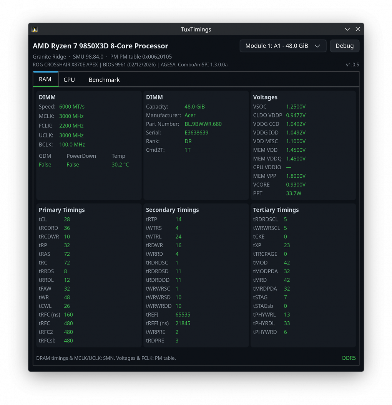
Task: Select the Part Number BL.9BWWR.680 text
Action: coord(203,124)
